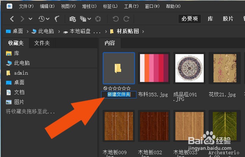
Task: Set four star rating on new folder
Action: pos(124,88)
